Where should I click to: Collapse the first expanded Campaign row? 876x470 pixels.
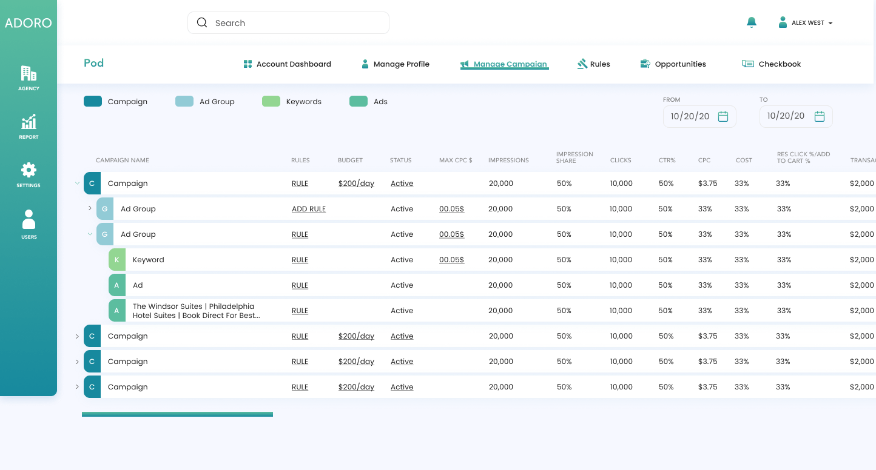point(77,184)
